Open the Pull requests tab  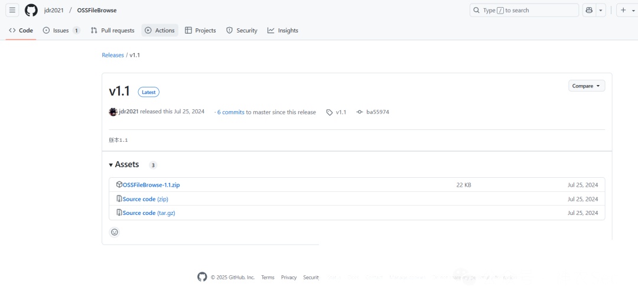click(x=112, y=30)
